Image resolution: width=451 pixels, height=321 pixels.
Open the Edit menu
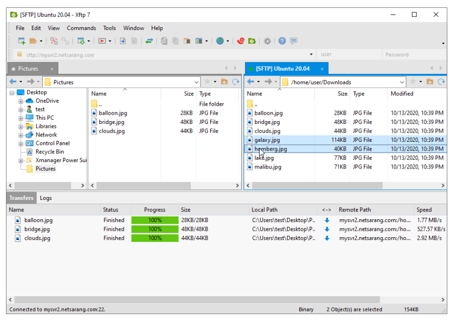[x=36, y=28]
